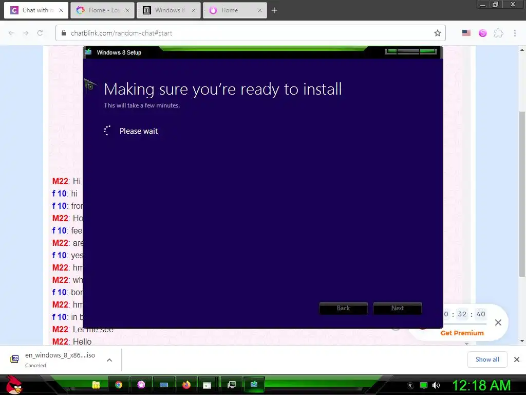This screenshot has height=395, width=526.
Task: Select the Windows 8 Setup taskbar icon
Action: pyautogui.click(x=254, y=384)
